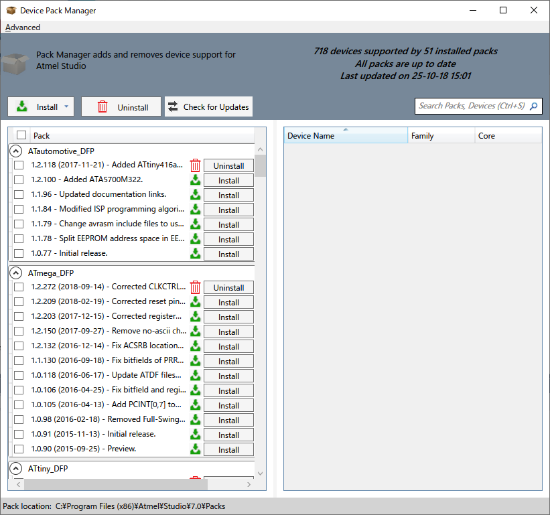Click green download icon for version 1.0.106
The width and height of the screenshot is (550, 515).
195,390
